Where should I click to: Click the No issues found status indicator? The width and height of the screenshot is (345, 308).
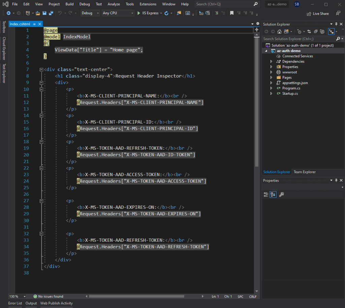(49, 297)
